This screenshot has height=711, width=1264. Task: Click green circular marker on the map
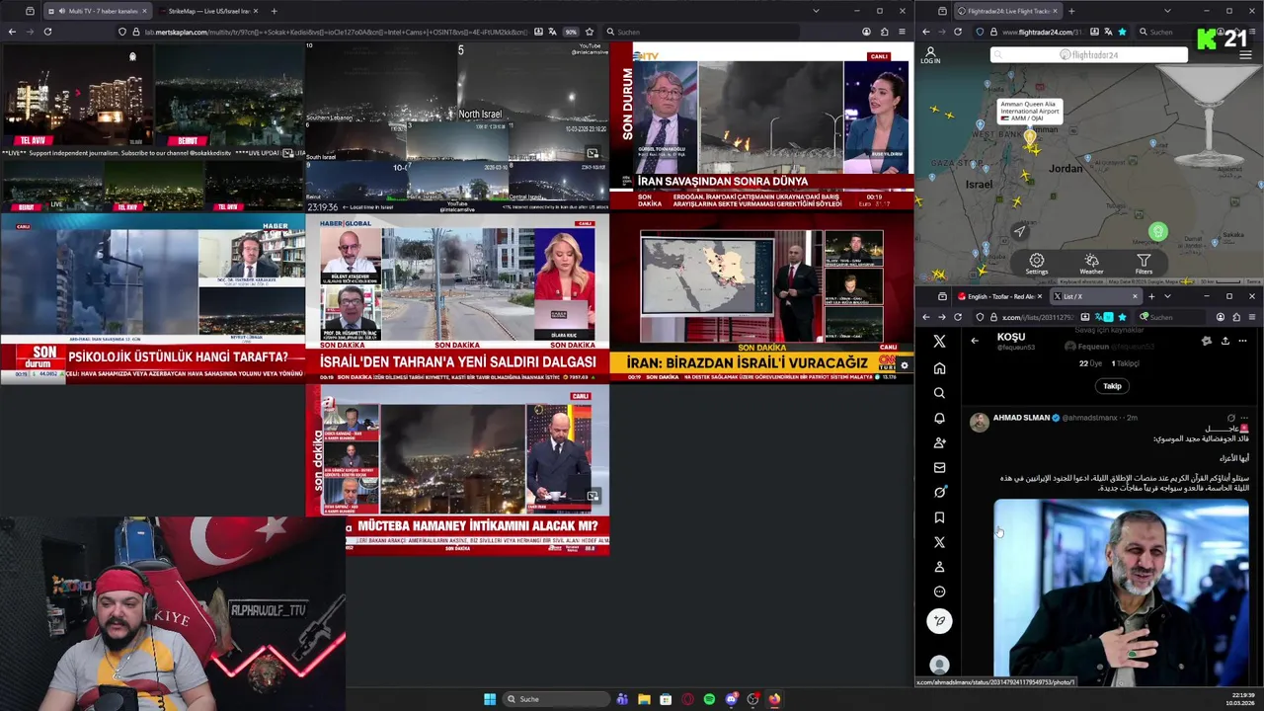tap(1157, 232)
